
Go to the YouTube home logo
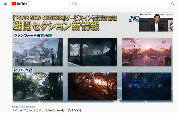pyautogui.click(x=19, y=4)
